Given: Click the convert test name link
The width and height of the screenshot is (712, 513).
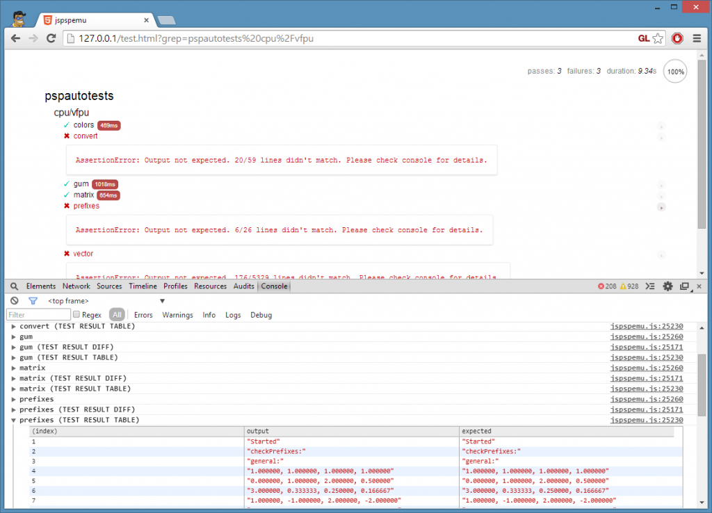Looking at the screenshot, I should pos(86,136).
